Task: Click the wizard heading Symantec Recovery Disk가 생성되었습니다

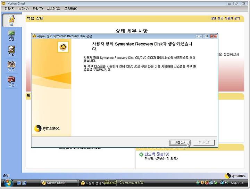Action: pos(142,46)
